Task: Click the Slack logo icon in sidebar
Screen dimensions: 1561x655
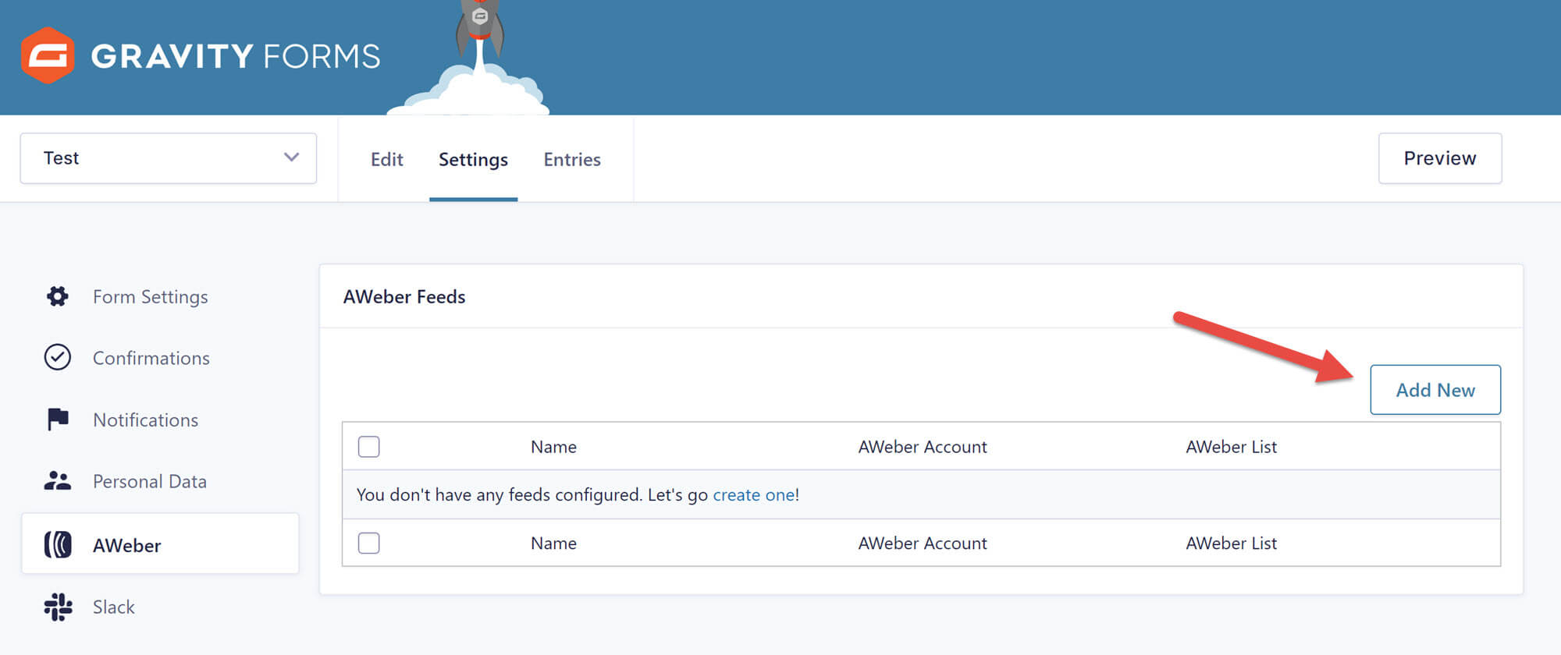Action: (x=58, y=607)
